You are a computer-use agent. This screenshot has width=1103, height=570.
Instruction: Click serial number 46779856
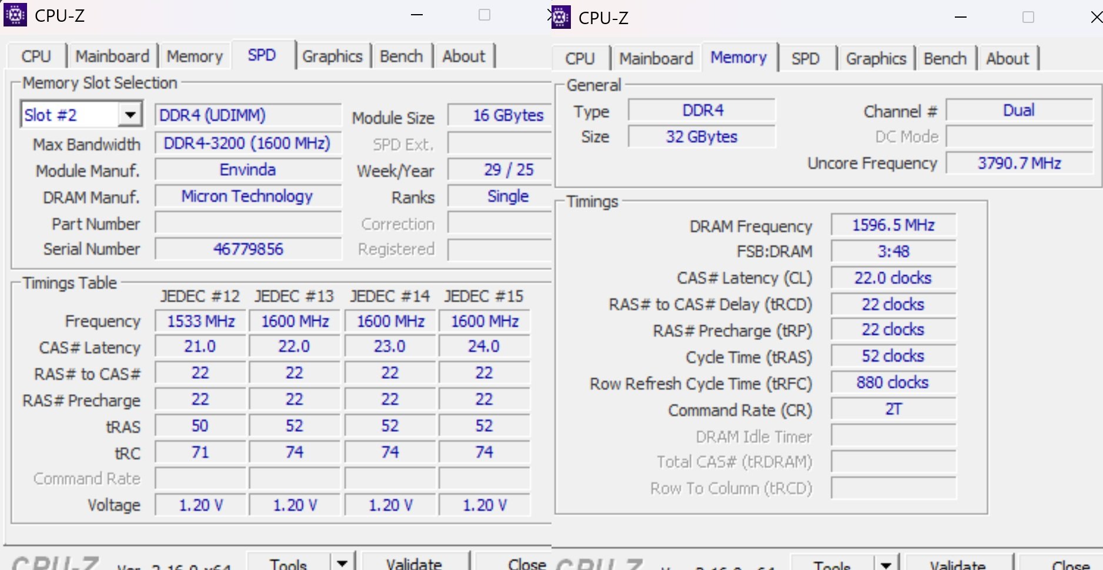coord(248,249)
